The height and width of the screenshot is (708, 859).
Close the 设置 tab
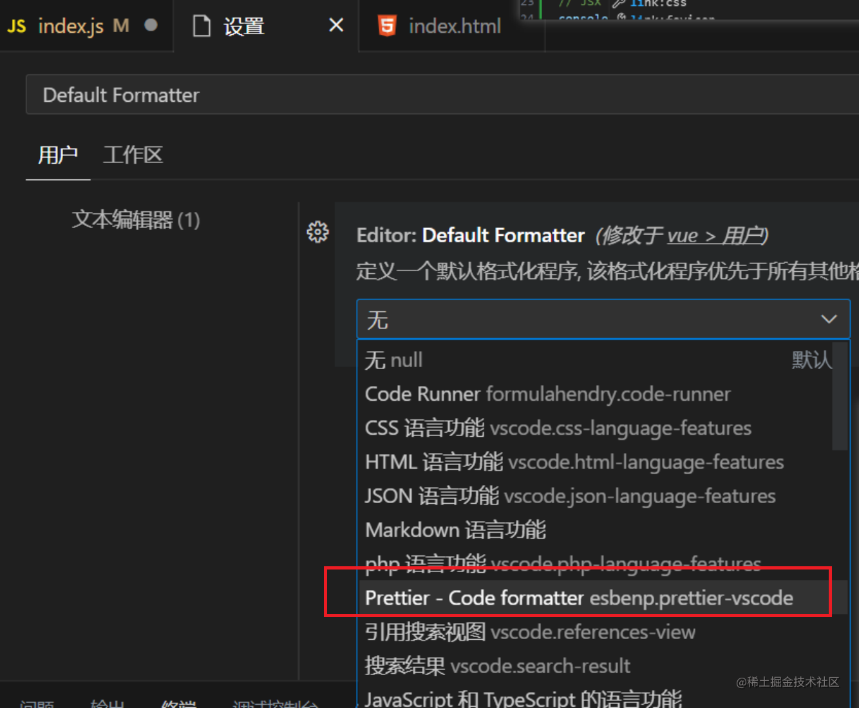336,25
